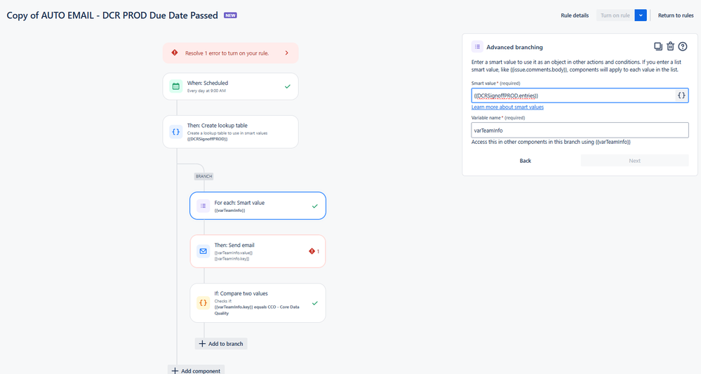Focus the Variable name input field
The height and width of the screenshot is (374, 701).
580,131
